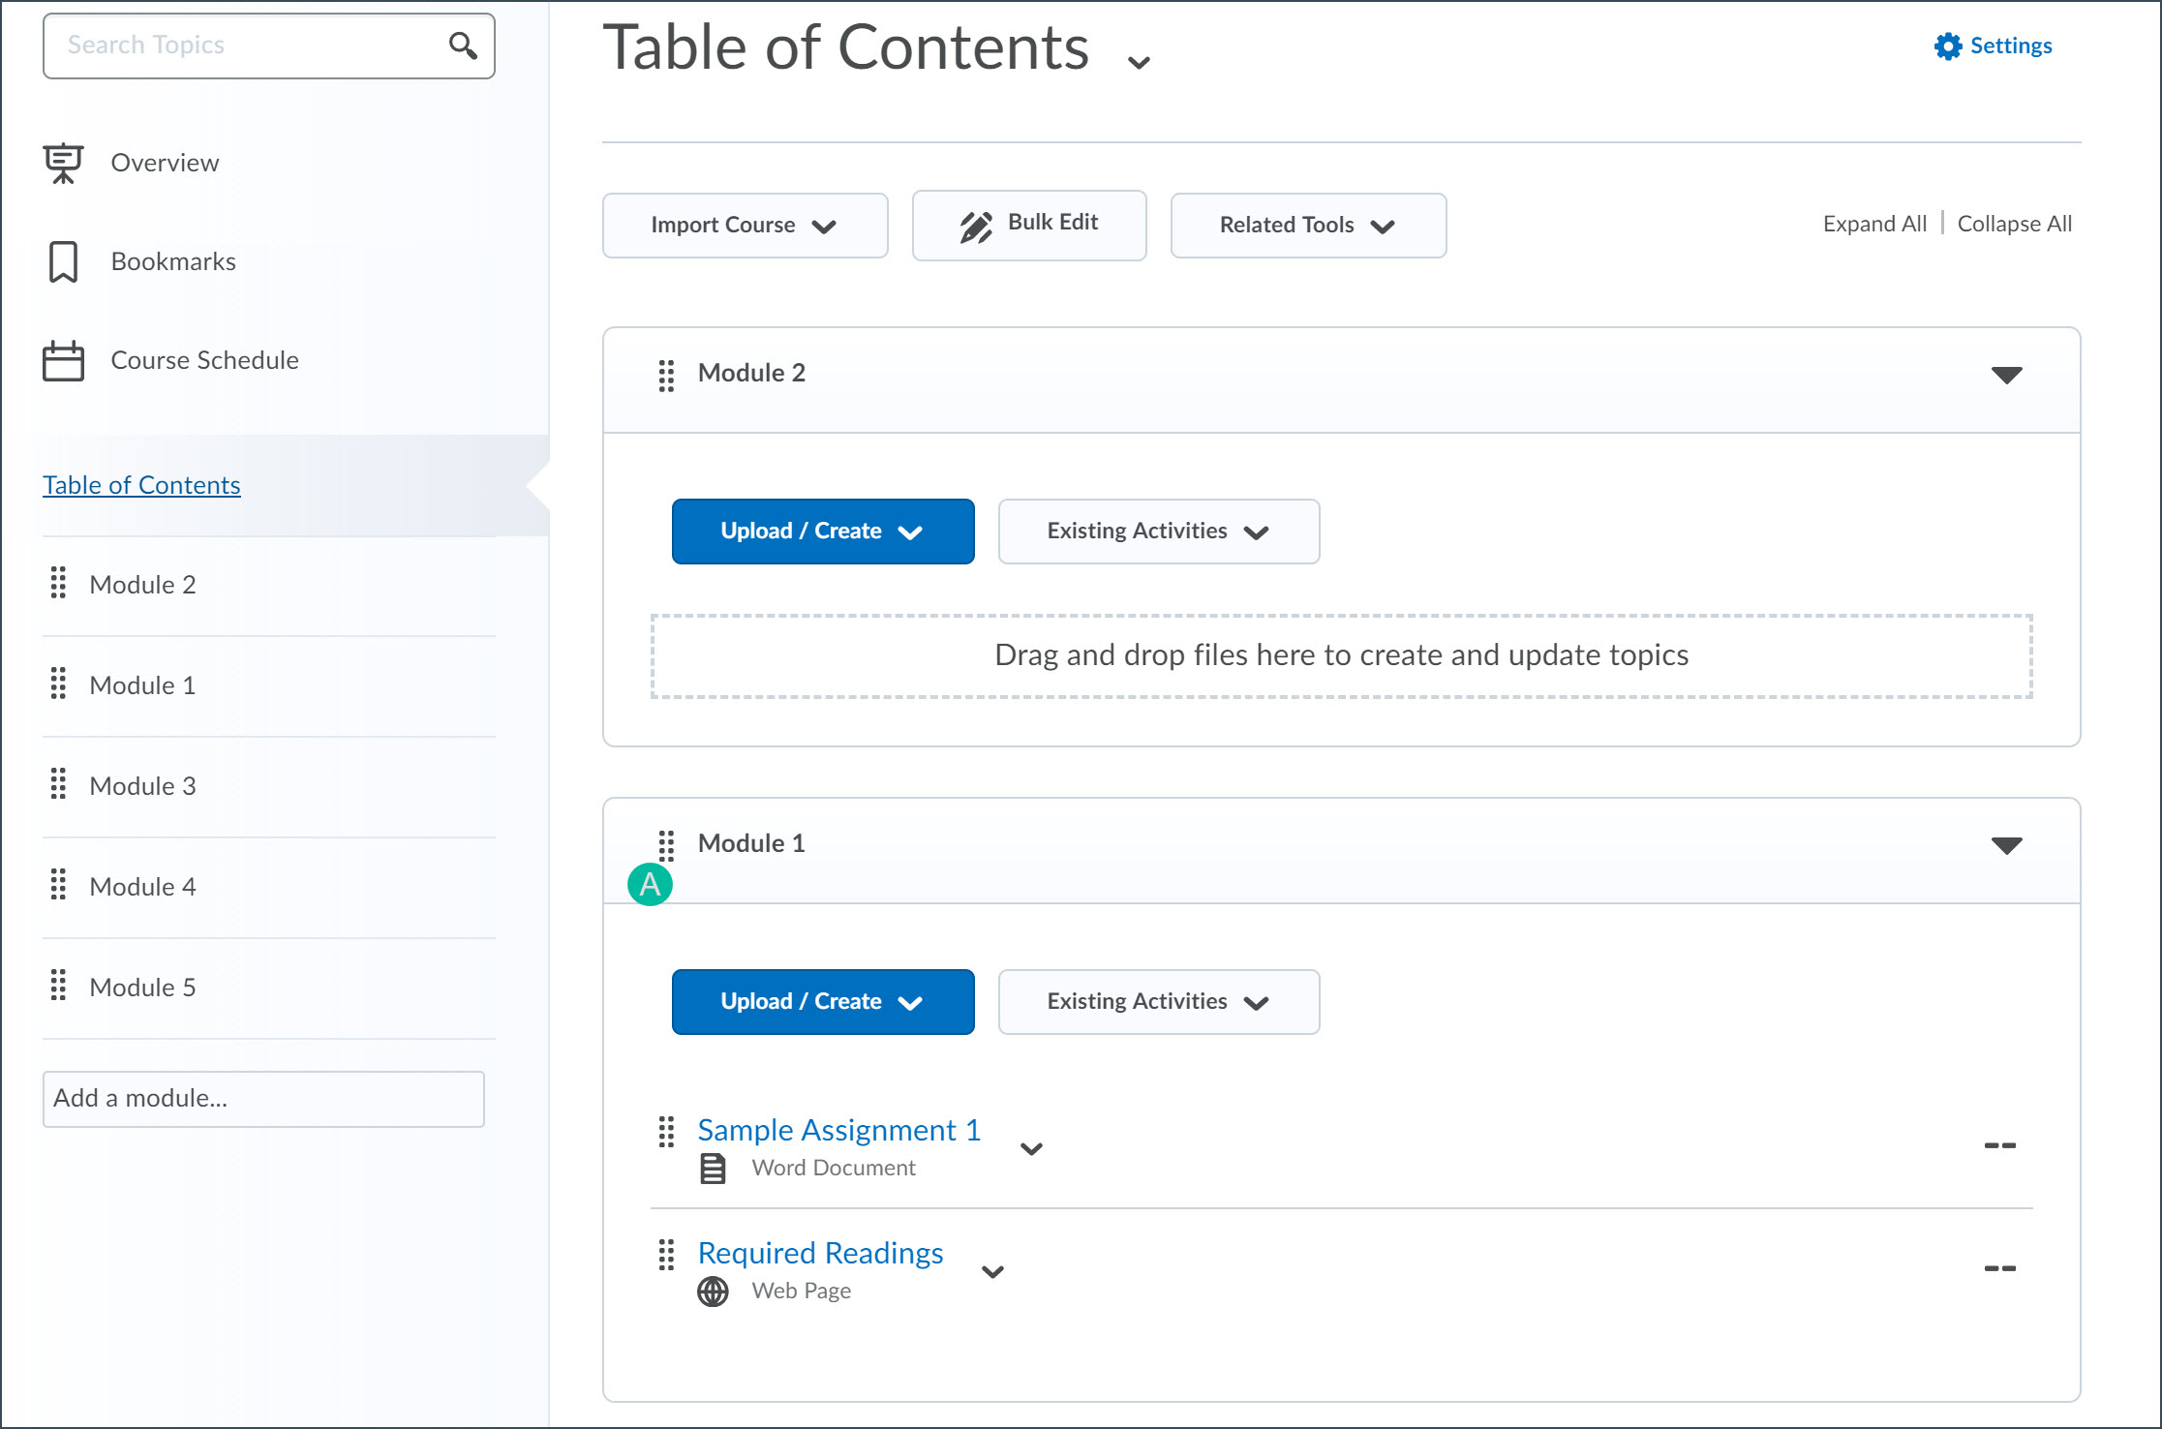Click the Settings gear icon
Screen dimensions: 2162x1429
(x=1947, y=46)
